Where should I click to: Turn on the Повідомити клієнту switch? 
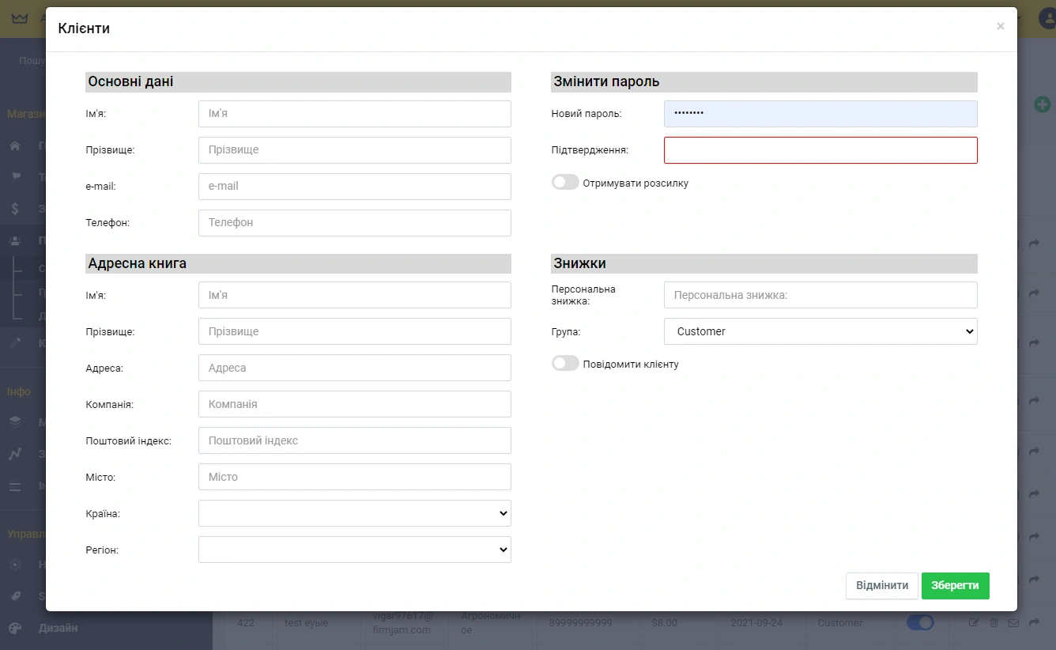565,364
